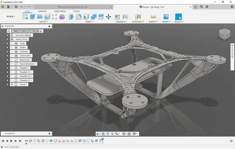Viewport: 235px width, 149px height.
Task: Expand the Construction folder
Action: coord(7,56)
